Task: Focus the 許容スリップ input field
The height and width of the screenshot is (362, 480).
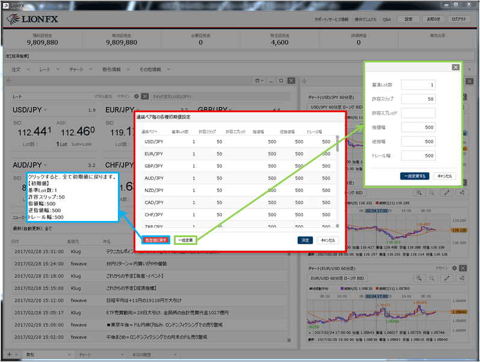Action: pyautogui.click(x=418, y=99)
